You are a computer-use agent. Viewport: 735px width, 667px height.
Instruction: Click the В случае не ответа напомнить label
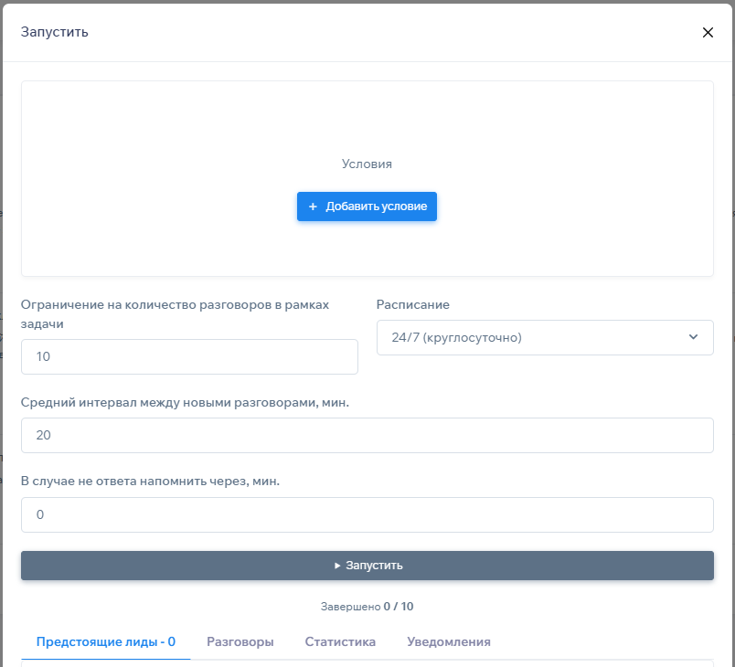click(150, 482)
